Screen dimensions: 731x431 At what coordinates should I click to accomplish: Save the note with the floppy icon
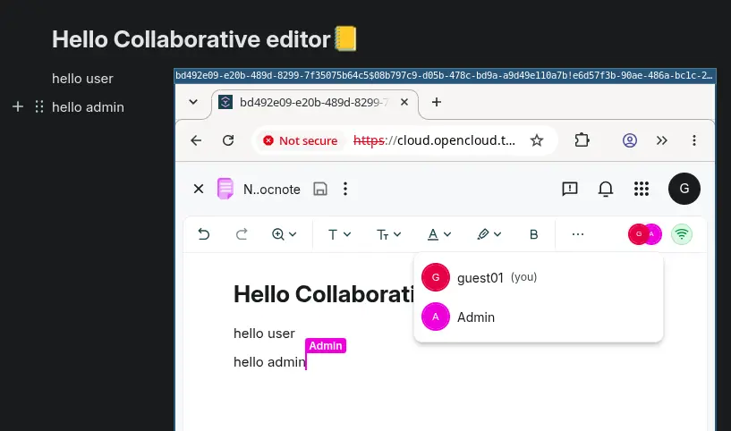pyautogui.click(x=320, y=189)
